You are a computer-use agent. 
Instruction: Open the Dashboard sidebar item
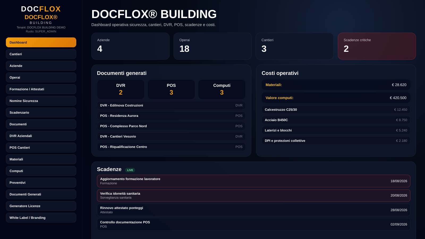click(41, 42)
